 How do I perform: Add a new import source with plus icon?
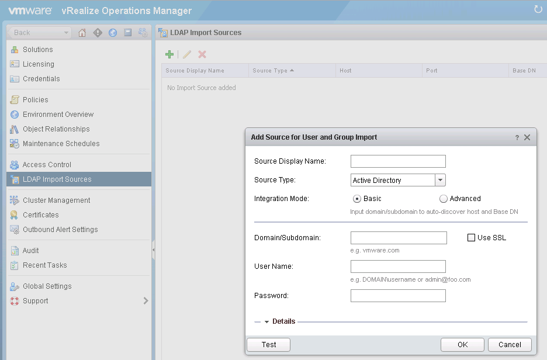[x=169, y=54]
